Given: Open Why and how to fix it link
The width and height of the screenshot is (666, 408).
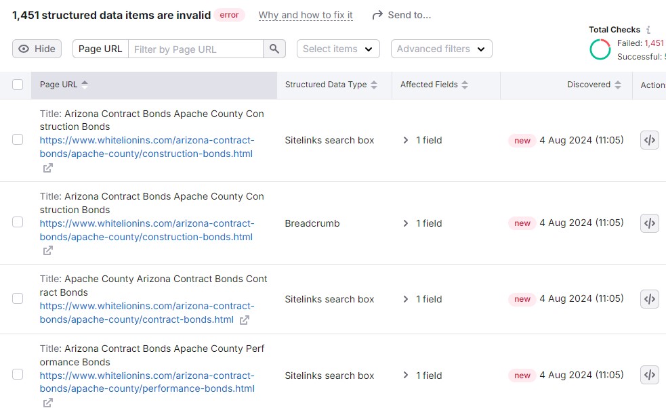Looking at the screenshot, I should tap(305, 14).
